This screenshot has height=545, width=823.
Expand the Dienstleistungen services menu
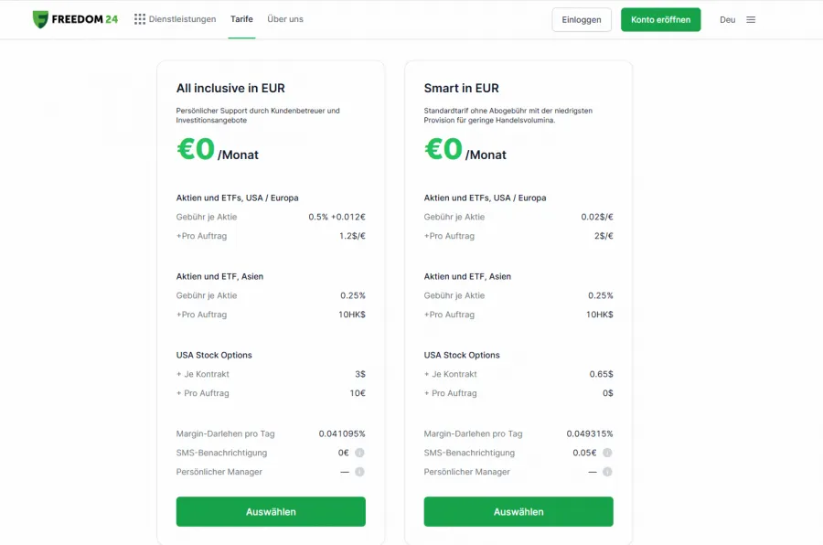(x=180, y=18)
